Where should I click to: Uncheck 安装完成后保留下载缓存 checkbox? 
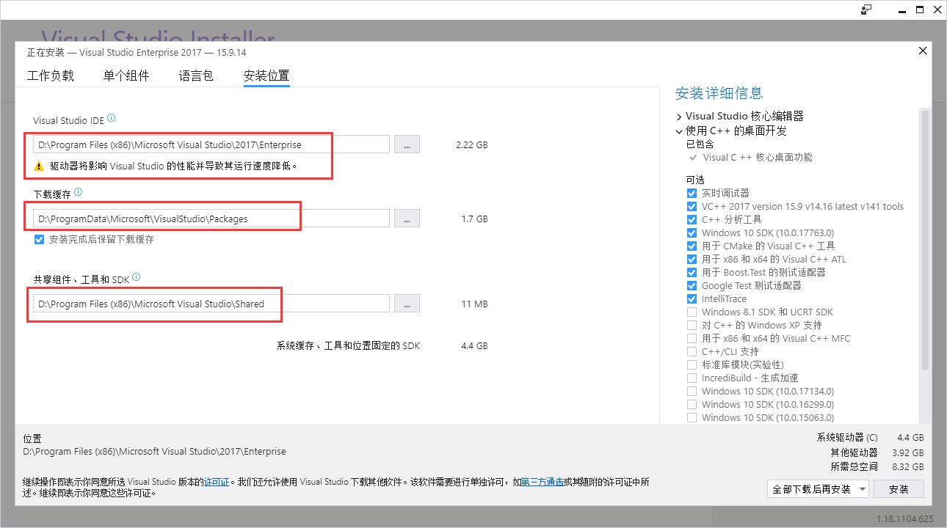(40, 240)
